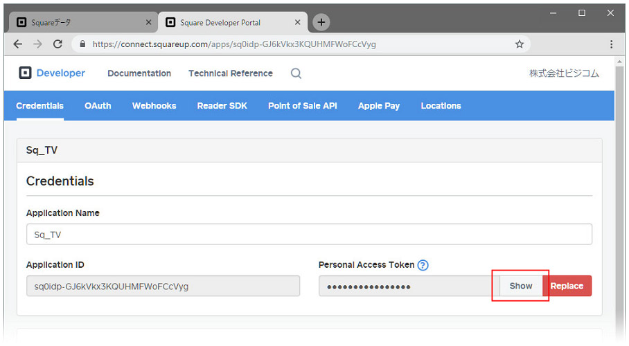
Task: Show the Personal Access Token
Action: (521, 286)
